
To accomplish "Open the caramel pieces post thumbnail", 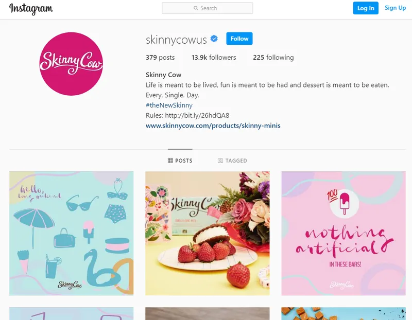I will tap(344, 314).
